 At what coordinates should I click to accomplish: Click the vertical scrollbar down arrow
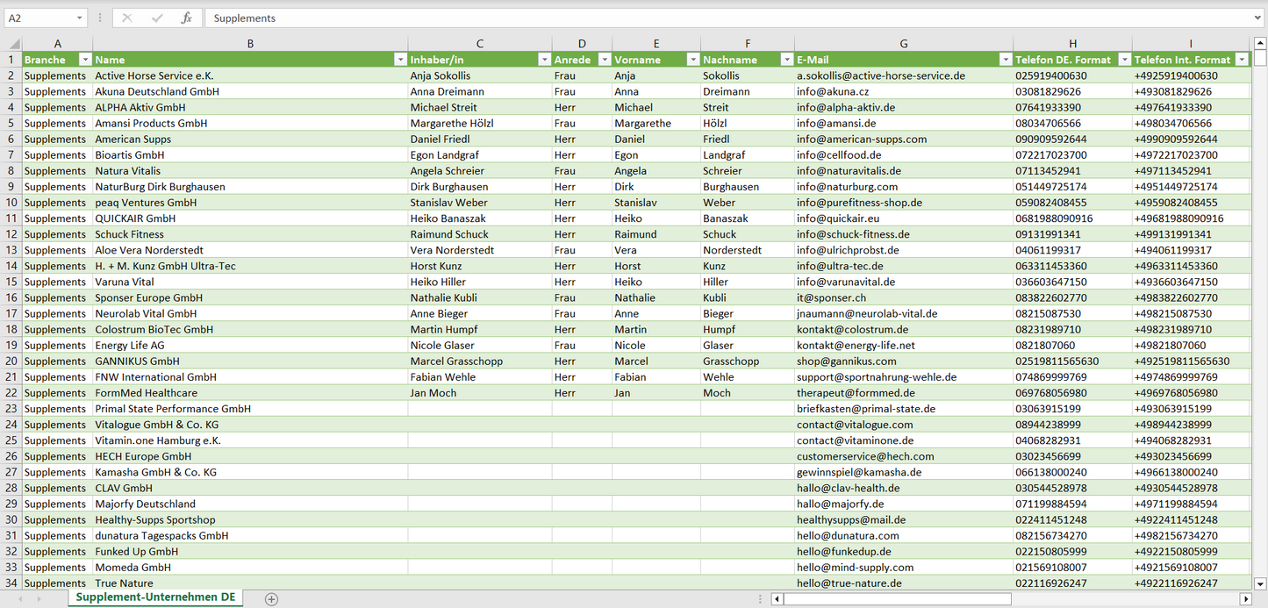click(1260, 583)
